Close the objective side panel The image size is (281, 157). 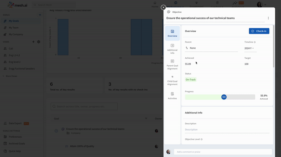pos(163,7)
